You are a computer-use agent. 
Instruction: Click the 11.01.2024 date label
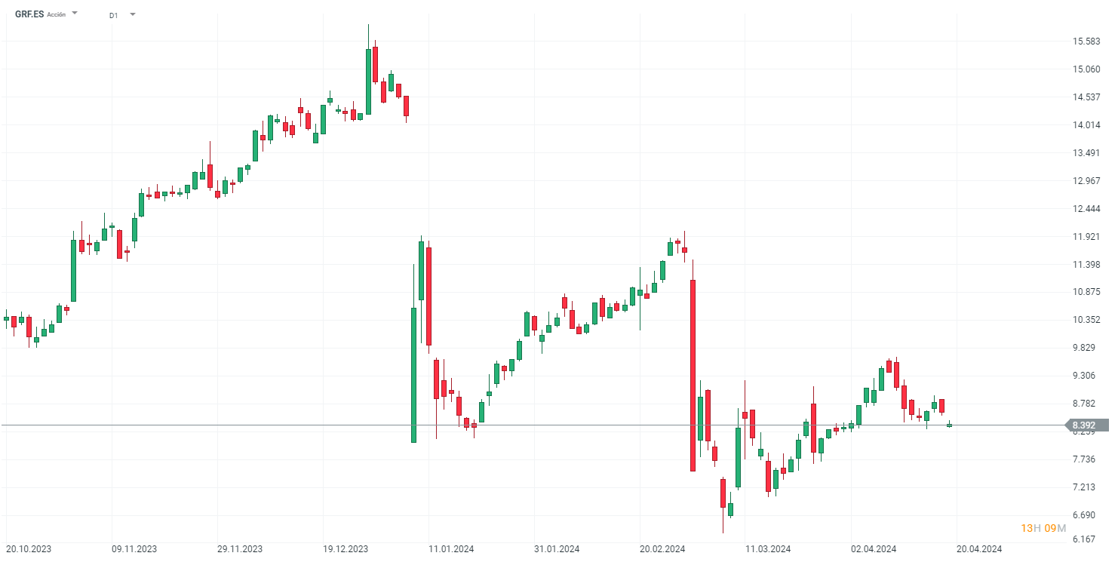pos(451,549)
